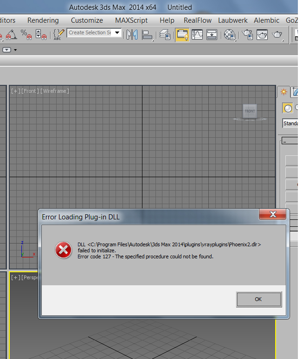Screen dimensions: 303x359
Task: Toggle Angle Snap in main toolbar
Action: pyautogui.click(x=11, y=35)
